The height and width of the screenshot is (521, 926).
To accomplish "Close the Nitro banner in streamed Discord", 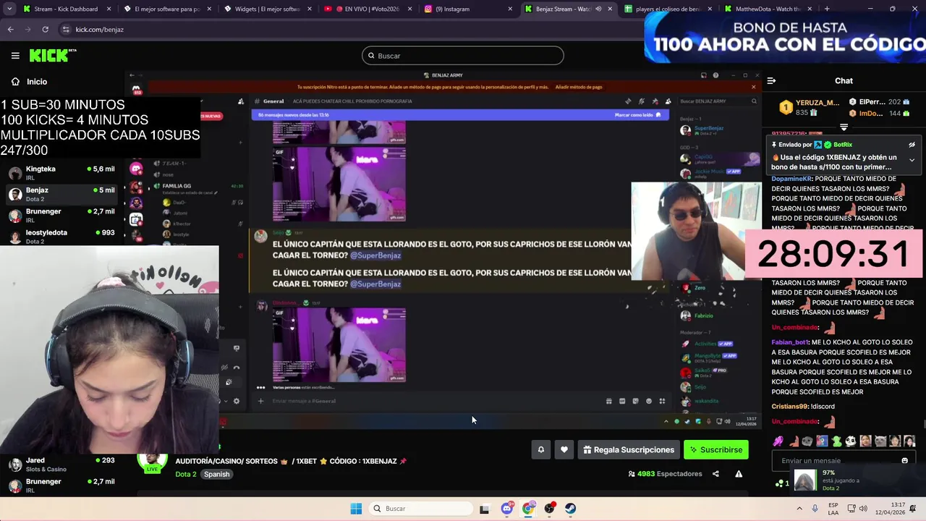I will click(x=753, y=87).
